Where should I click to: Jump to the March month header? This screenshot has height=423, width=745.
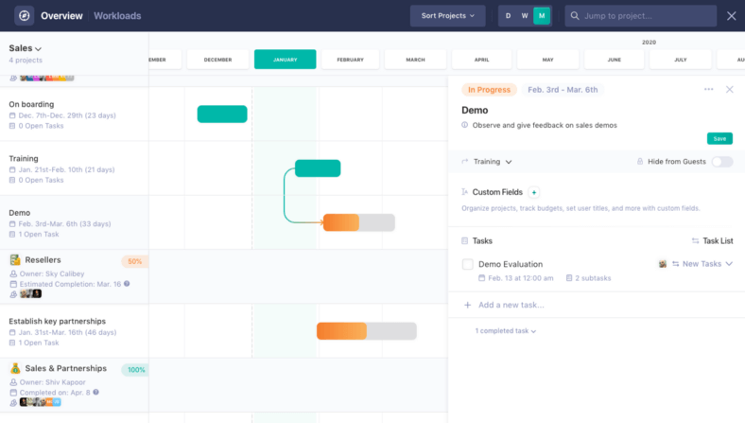(415, 60)
